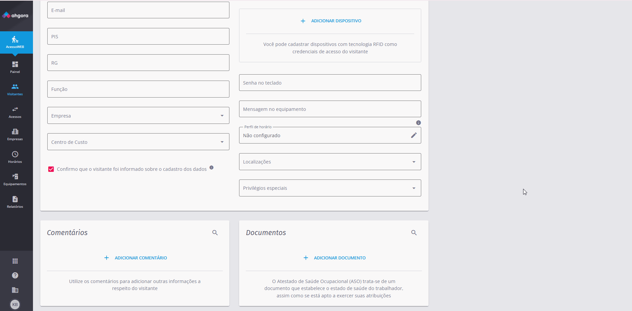Click the ahgora logo
This screenshot has height=311, width=632.
[15, 15]
